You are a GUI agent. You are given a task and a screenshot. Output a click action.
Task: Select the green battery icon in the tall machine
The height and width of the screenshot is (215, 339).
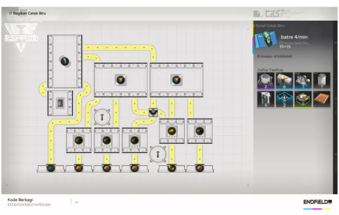click(65, 61)
